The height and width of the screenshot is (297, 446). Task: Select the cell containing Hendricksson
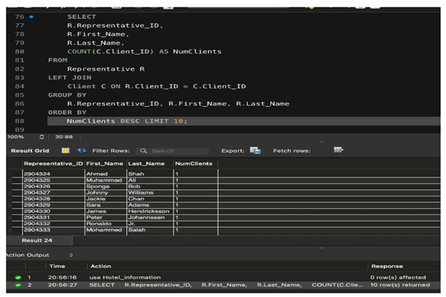point(148,211)
